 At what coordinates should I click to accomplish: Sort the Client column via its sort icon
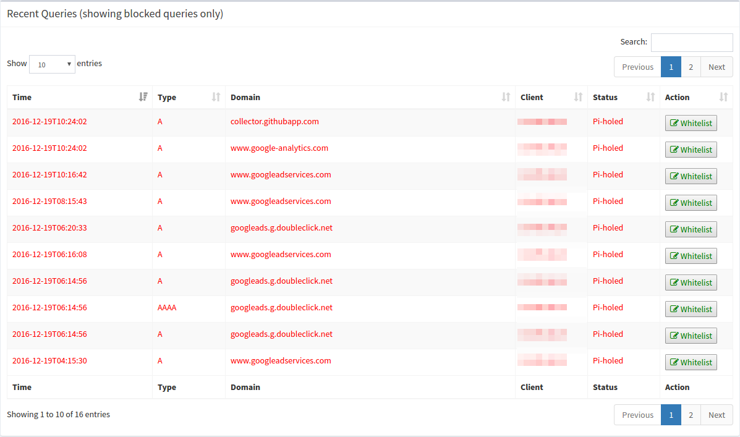tap(578, 97)
